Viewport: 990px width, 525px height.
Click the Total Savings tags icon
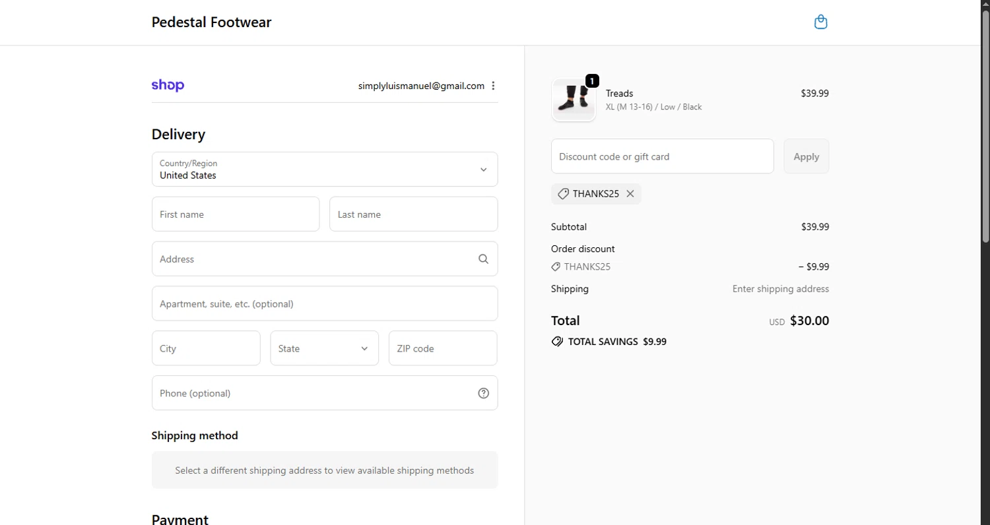(558, 342)
